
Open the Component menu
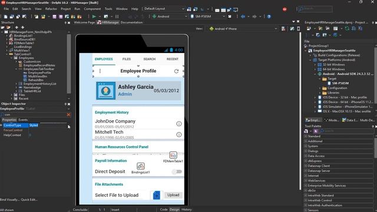pos(92,9)
